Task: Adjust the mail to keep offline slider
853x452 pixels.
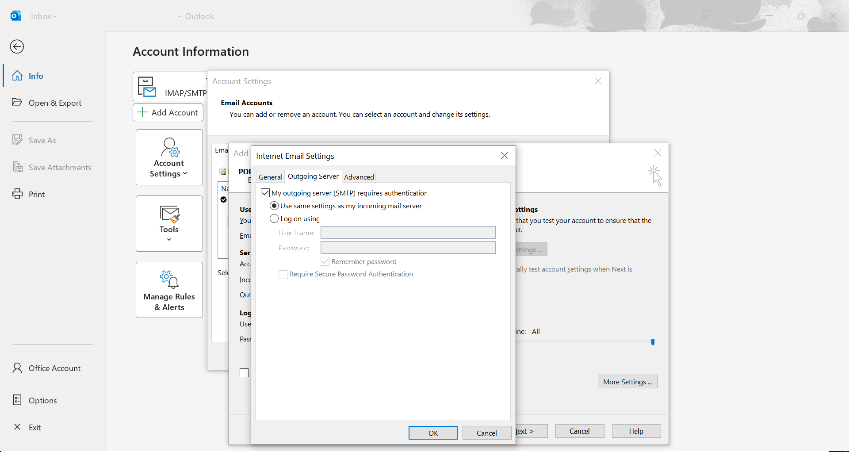Action: point(653,342)
